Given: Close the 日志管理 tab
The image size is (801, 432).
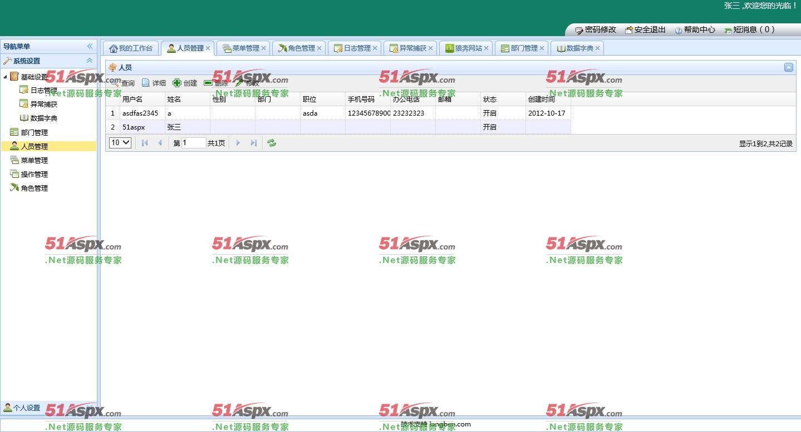Looking at the screenshot, I should coord(375,48).
